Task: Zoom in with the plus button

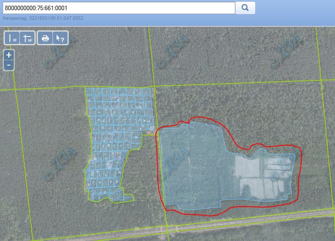Action: [x=9, y=55]
